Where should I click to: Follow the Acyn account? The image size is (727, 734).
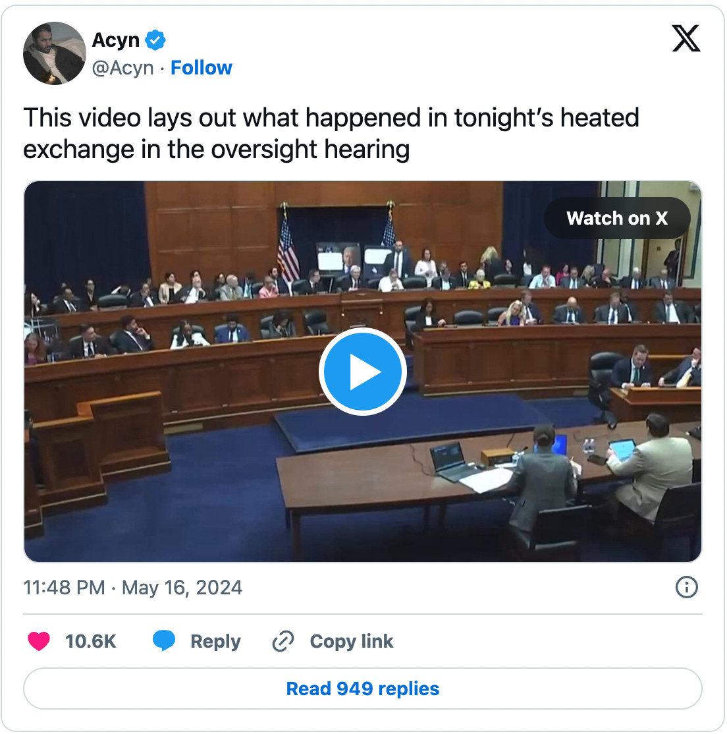201,68
